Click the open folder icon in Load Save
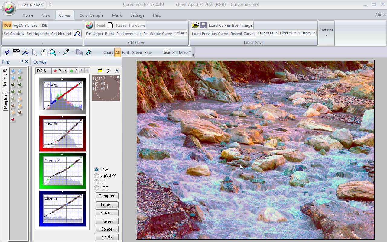 tap(195, 25)
